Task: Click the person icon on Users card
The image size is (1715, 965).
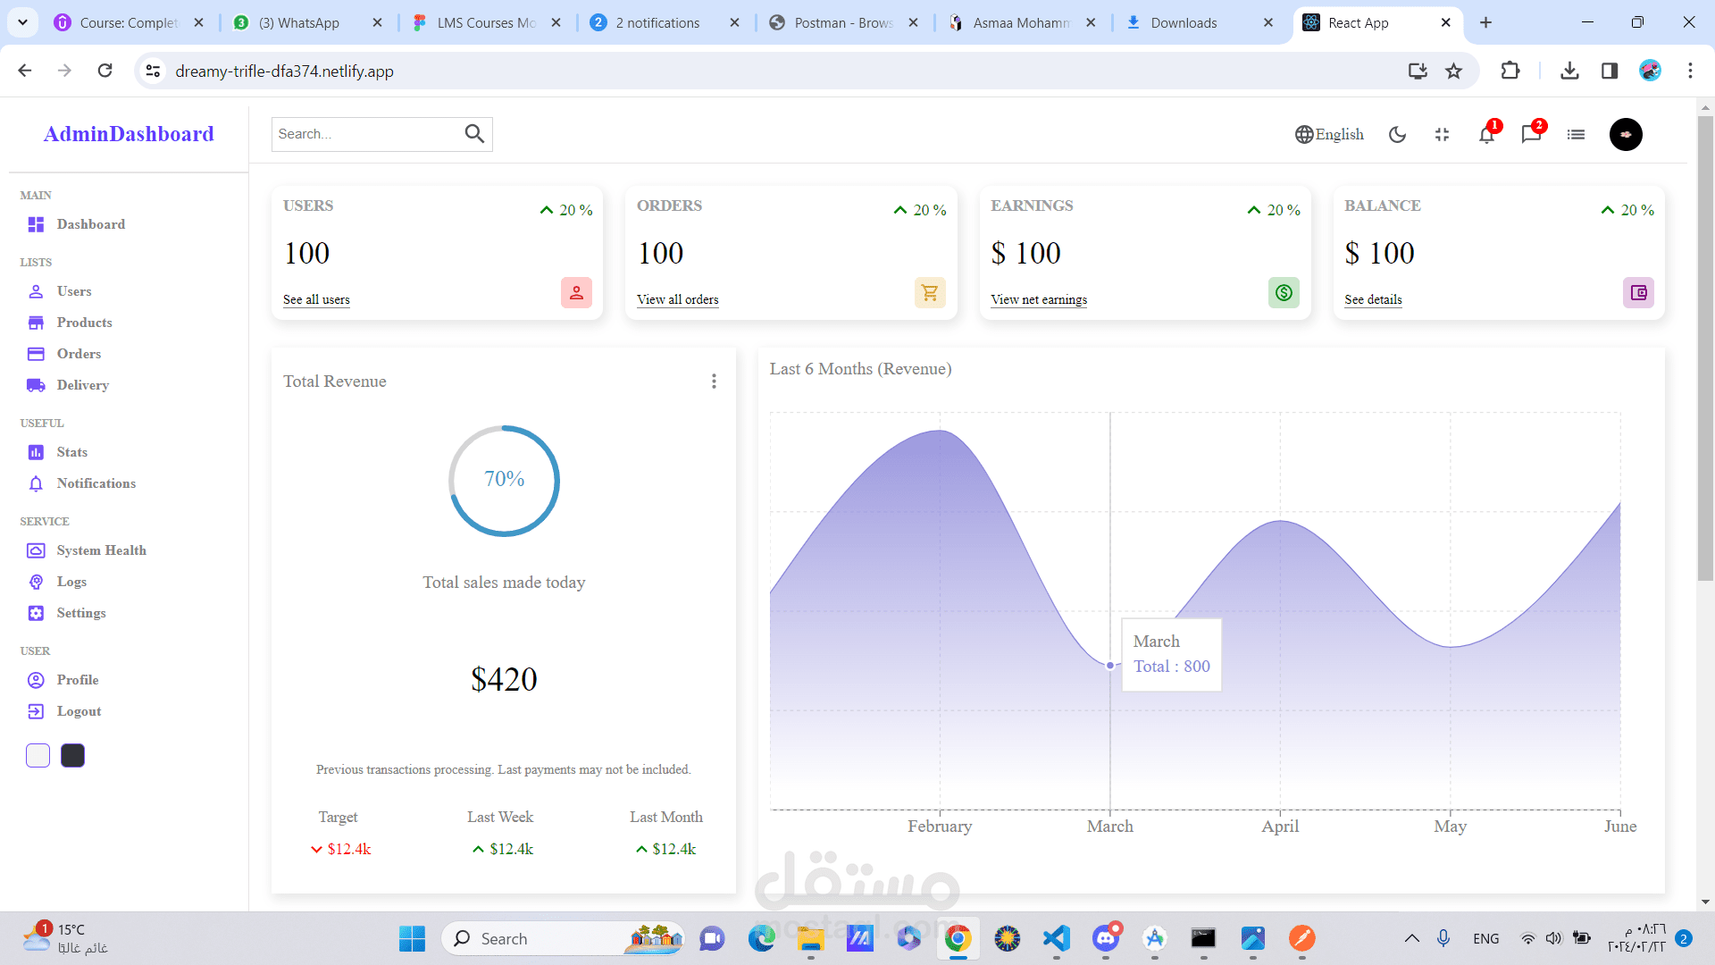Action: 576,292
